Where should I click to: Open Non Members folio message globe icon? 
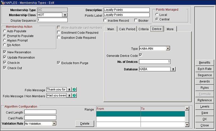[74, 95]
